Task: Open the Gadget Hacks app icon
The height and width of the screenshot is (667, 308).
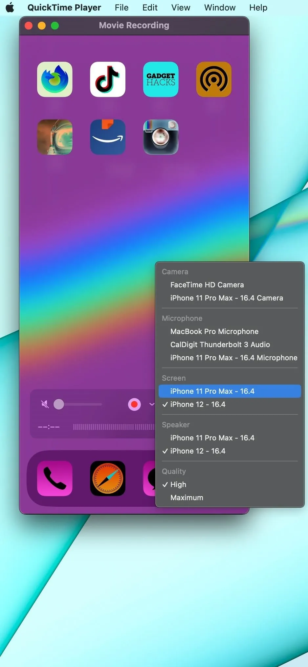Action: (161, 79)
